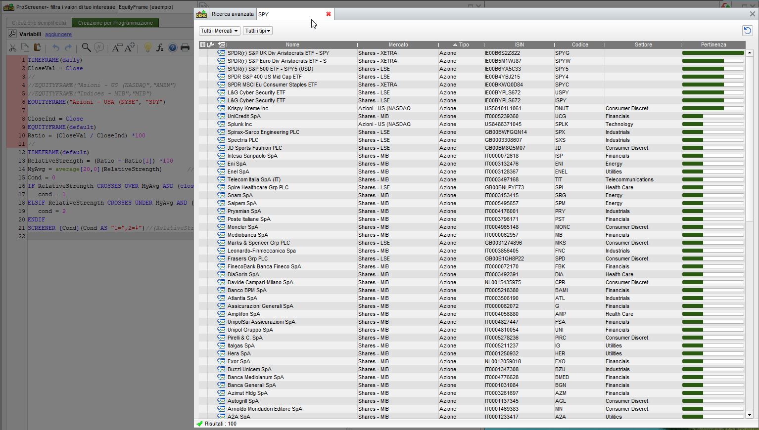The width and height of the screenshot is (759, 430).
Task: Select Spirax-Sarco Engineering PLC row
Action: (x=472, y=132)
